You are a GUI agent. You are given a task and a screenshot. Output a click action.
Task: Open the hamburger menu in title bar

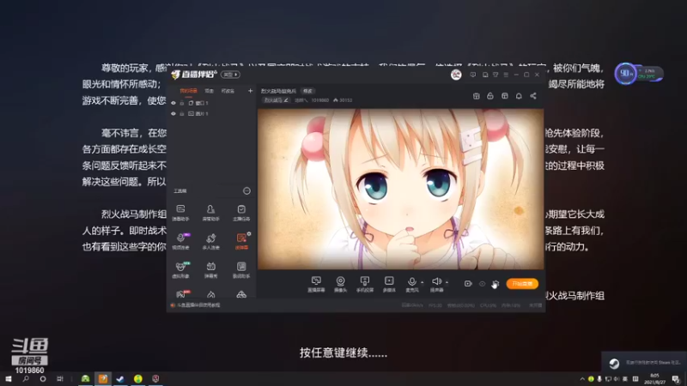click(x=506, y=75)
